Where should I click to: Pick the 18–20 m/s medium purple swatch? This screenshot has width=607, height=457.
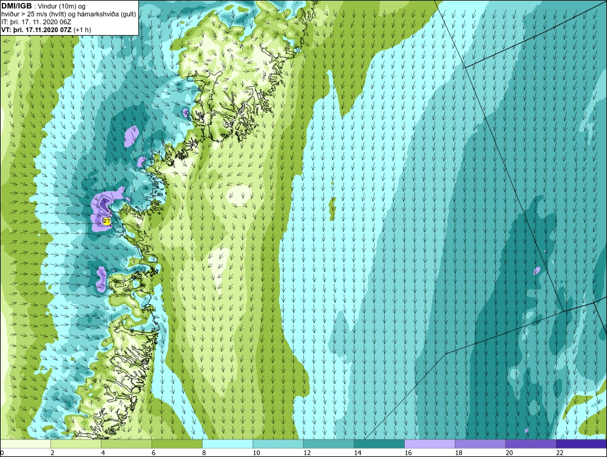click(480, 444)
